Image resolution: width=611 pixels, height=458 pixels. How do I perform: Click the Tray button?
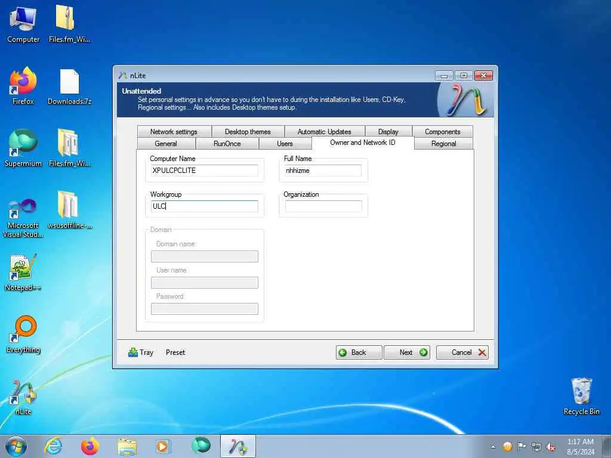(141, 352)
